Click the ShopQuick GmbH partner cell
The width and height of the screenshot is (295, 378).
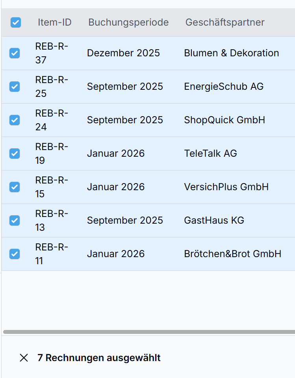224,120
